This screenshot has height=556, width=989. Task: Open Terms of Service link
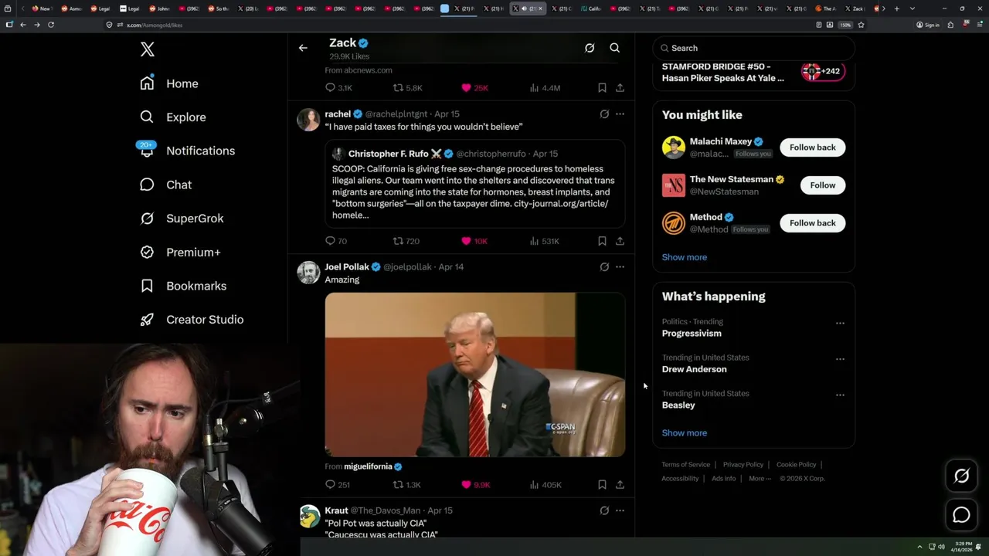click(685, 465)
